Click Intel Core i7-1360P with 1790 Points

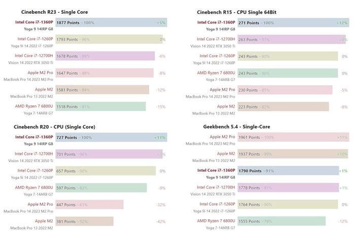click(216, 171)
